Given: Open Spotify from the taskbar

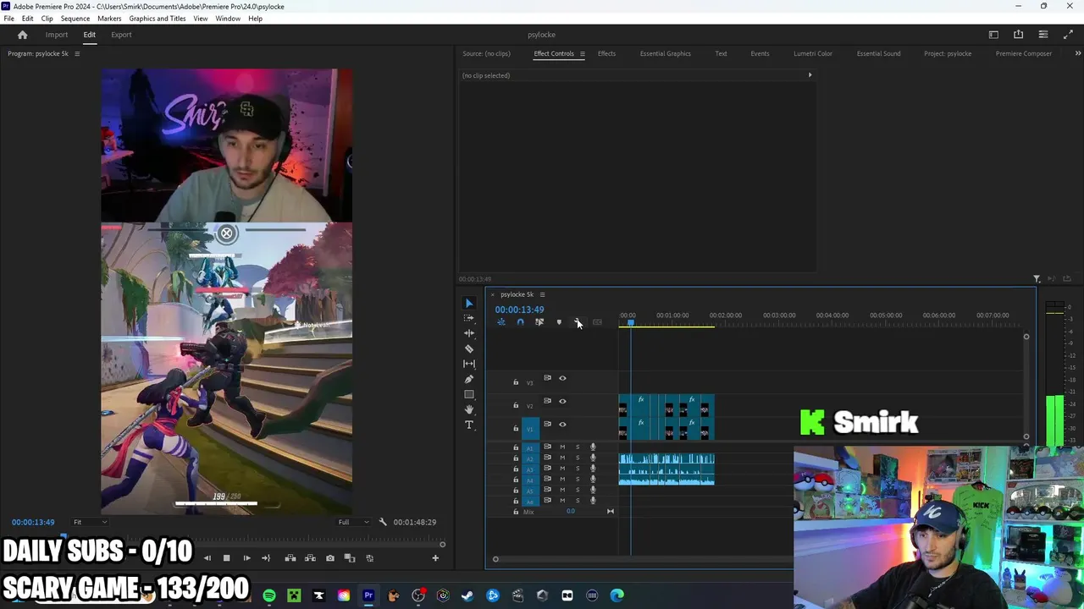Looking at the screenshot, I should (269, 595).
